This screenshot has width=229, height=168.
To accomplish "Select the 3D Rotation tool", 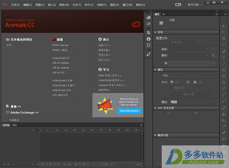I will (x=224, y=38).
